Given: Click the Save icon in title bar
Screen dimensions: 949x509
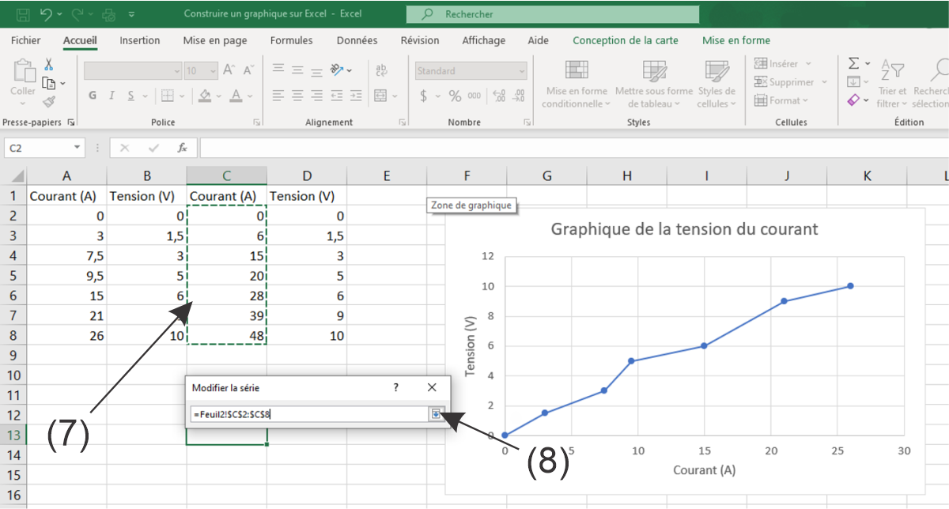Looking at the screenshot, I should pyautogui.click(x=23, y=14).
